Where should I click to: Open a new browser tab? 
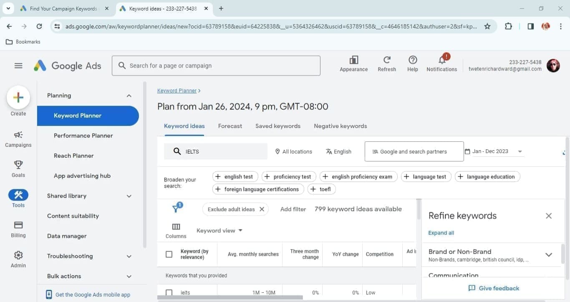[x=221, y=8]
